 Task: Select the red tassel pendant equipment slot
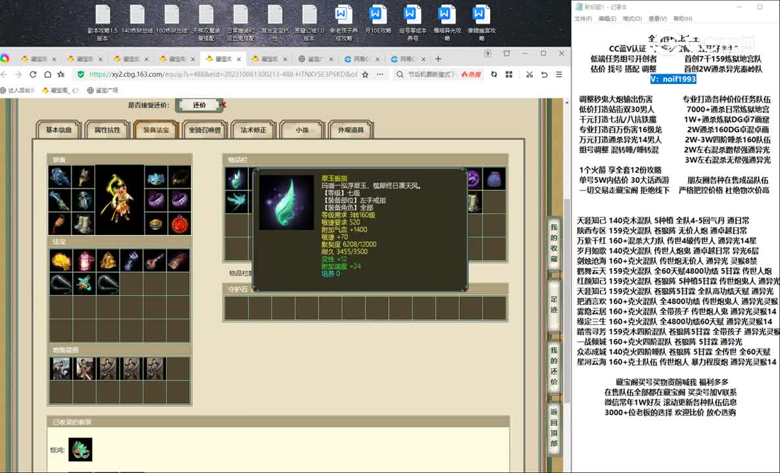(60, 224)
